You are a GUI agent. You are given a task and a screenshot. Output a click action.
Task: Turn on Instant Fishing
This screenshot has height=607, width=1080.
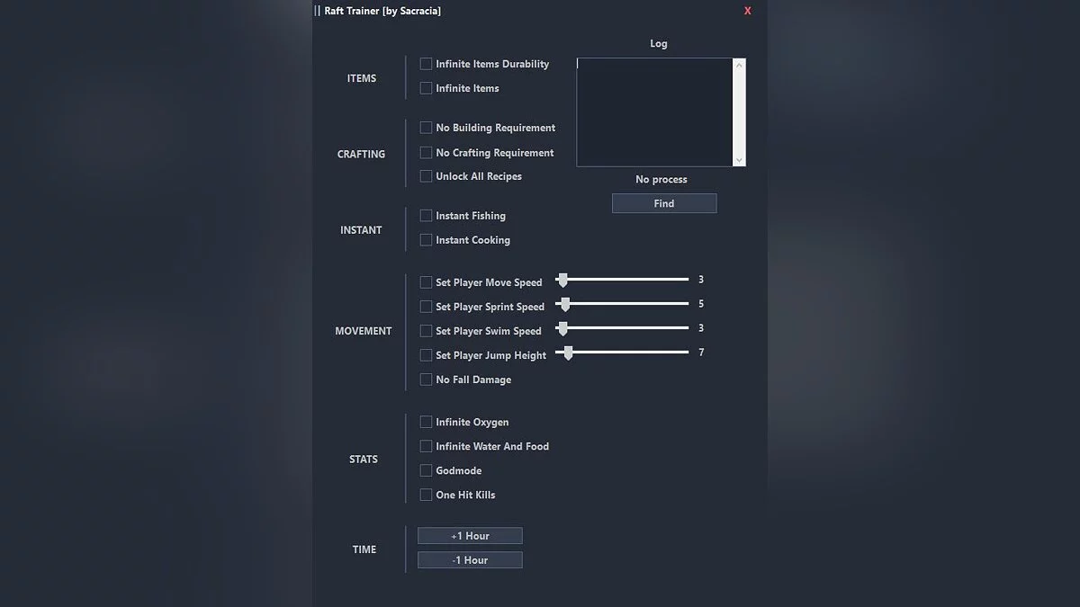click(426, 216)
